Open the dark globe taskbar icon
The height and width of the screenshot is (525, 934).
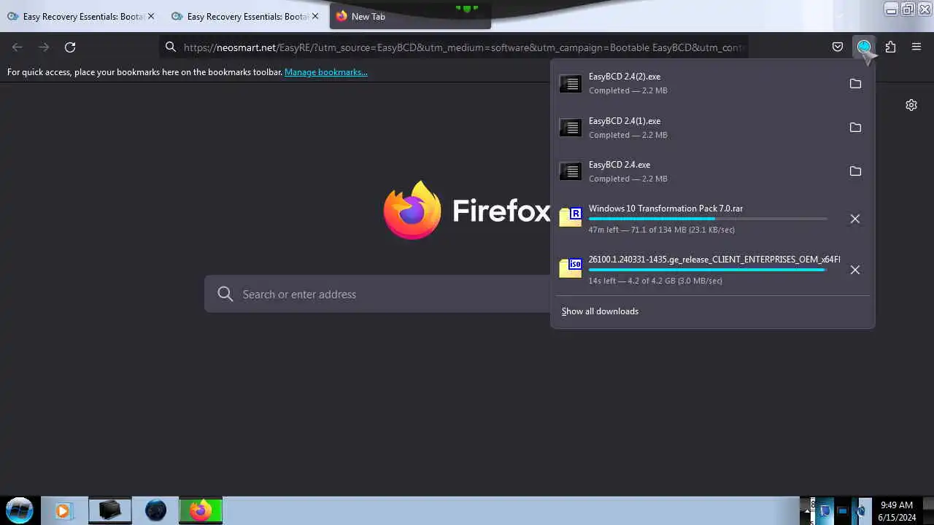point(155,510)
